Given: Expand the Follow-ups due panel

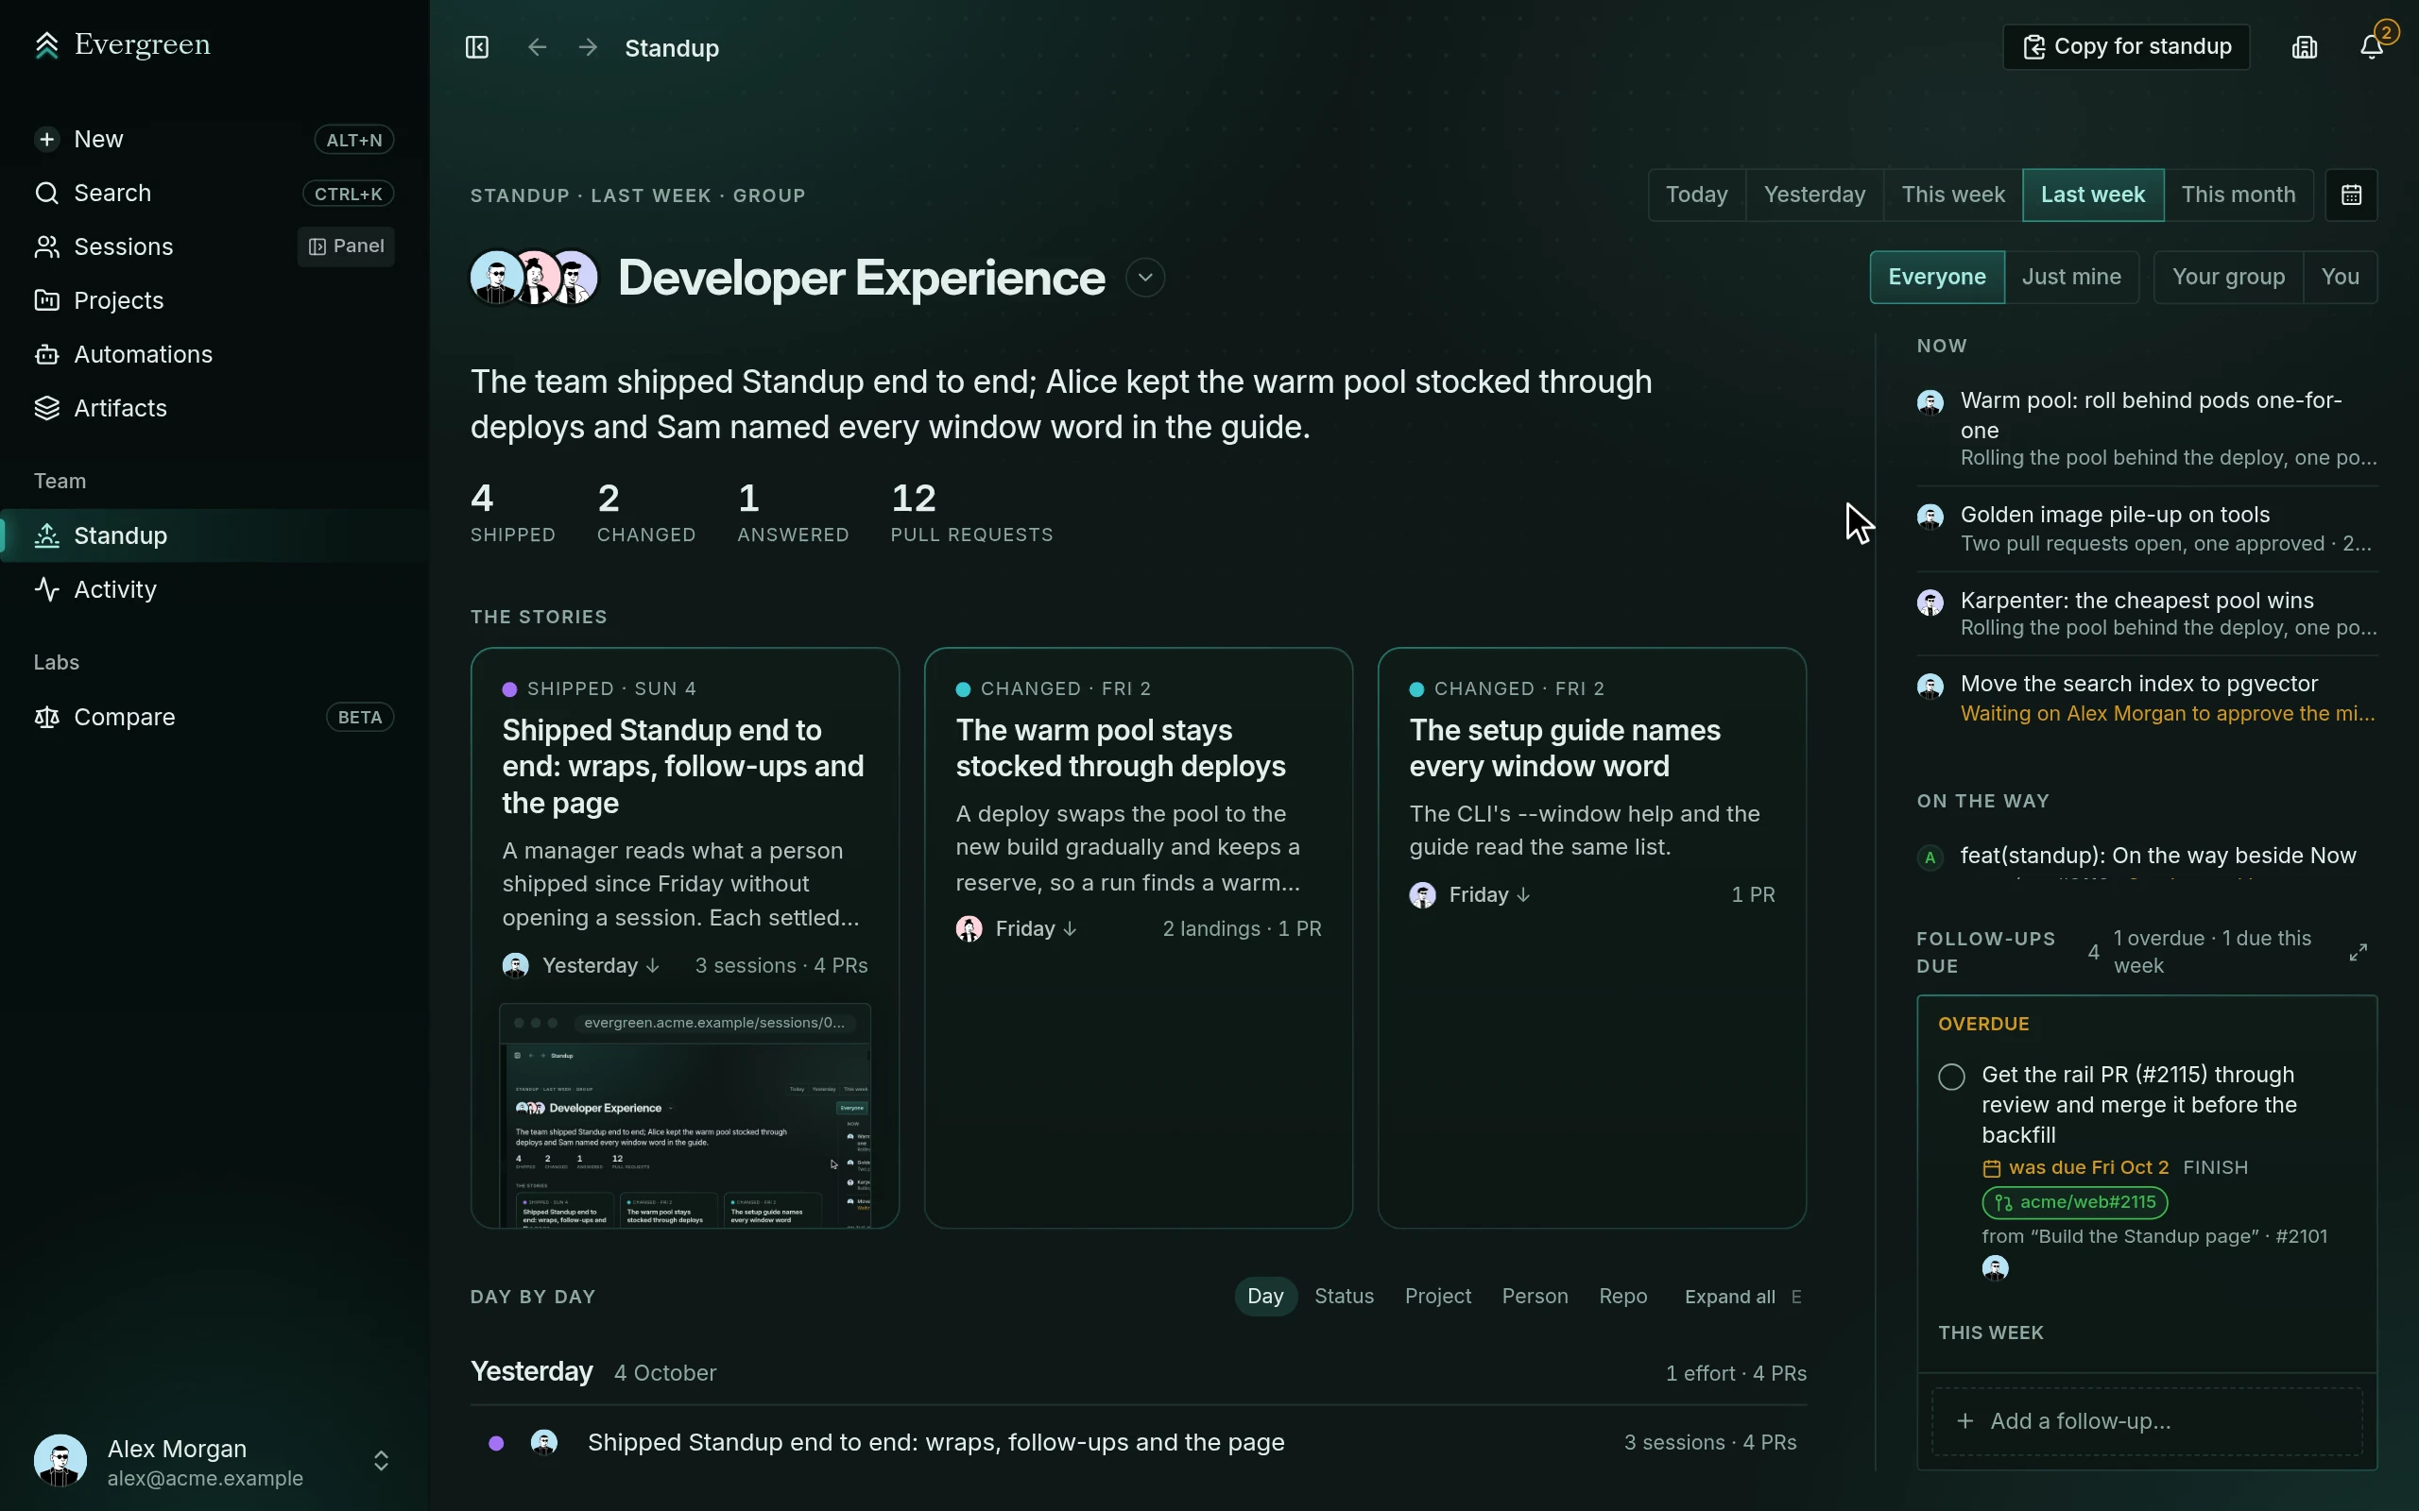Looking at the screenshot, I should pyautogui.click(x=2358, y=952).
